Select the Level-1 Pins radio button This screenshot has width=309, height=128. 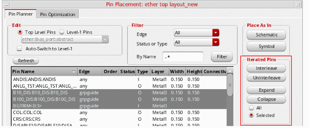[x=62, y=32]
